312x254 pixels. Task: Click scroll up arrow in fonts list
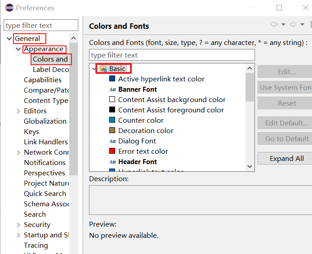[x=250, y=68]
